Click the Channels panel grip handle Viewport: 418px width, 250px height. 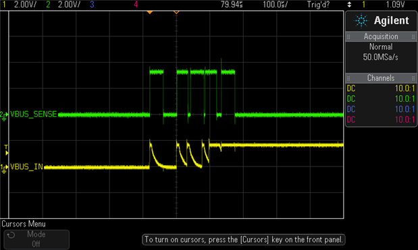(x=348, y=78)
